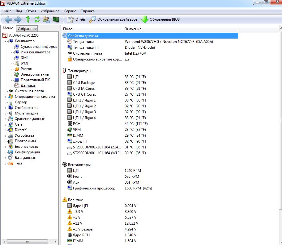Open the Вид menu
The width and height of the screenshot is (282, 245).
click(19, 11)
